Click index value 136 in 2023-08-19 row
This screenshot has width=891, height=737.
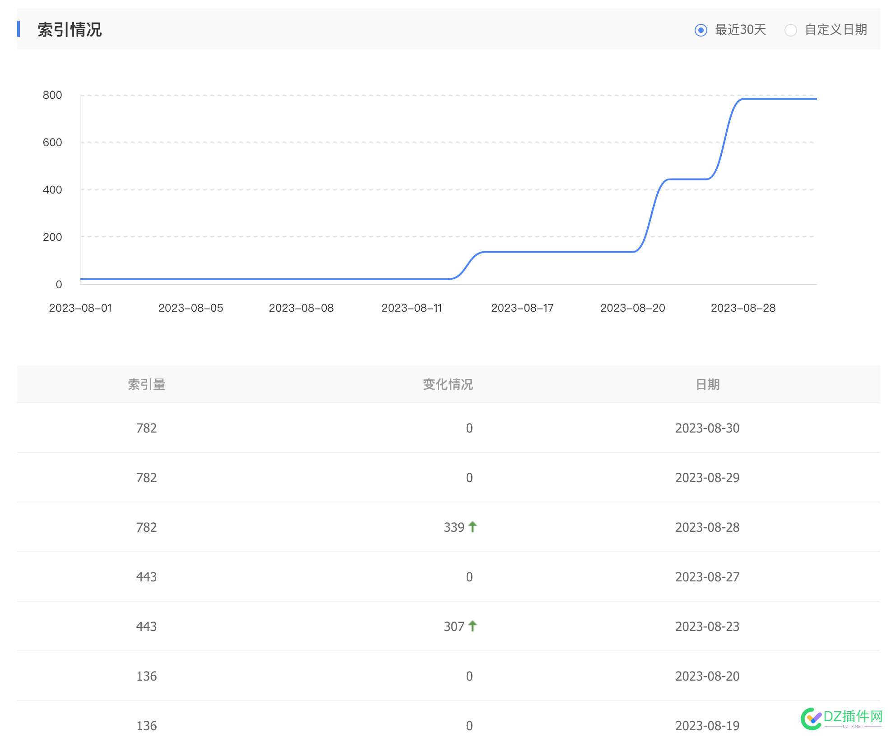point(147,726)
